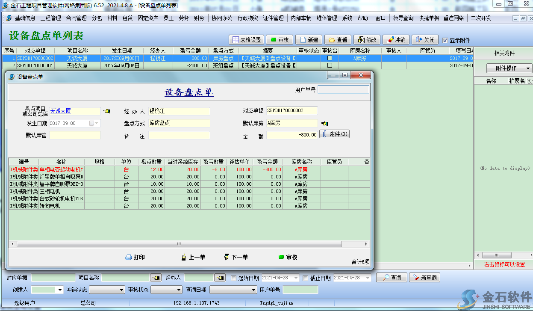Click the lookup icon beside 盘点项目
533x311 pixels.
107,111
